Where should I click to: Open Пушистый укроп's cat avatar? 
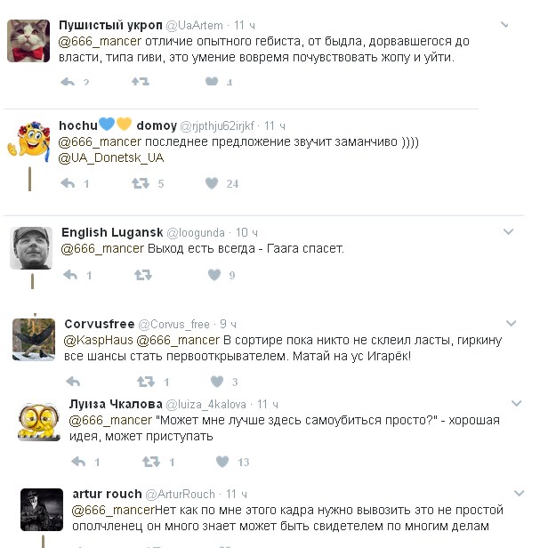point(28,40)
